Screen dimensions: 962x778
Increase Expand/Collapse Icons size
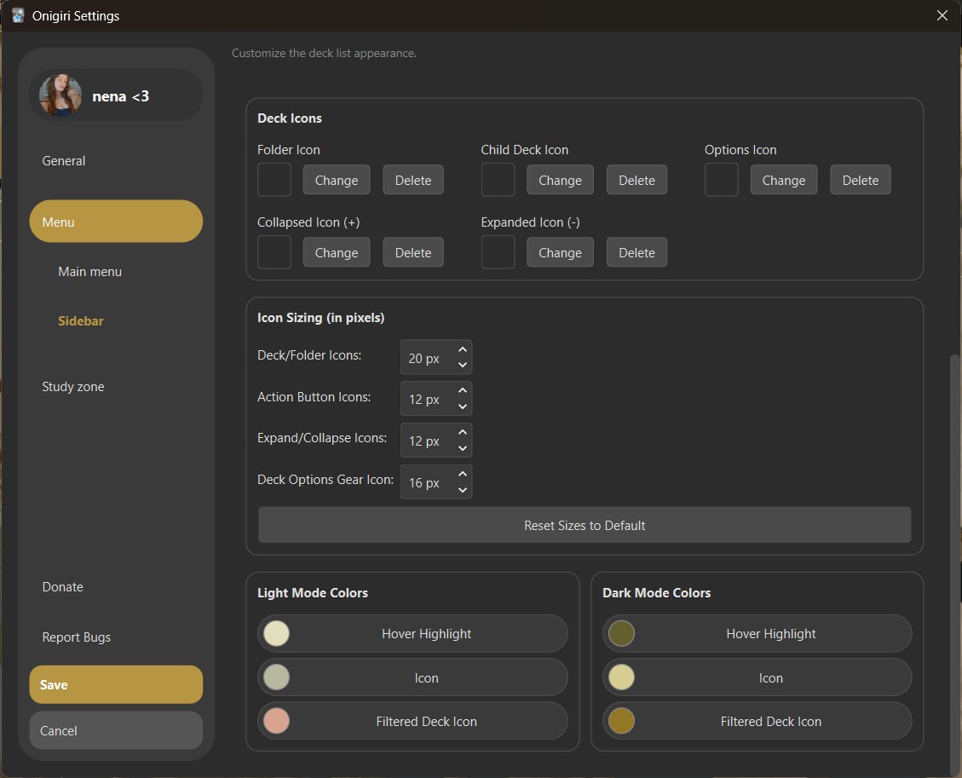(x=463, y=432)
